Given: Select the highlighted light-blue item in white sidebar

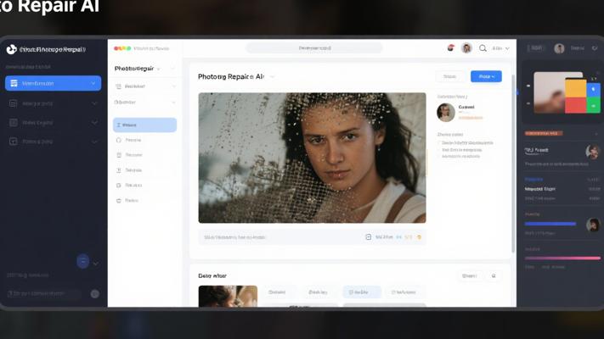Looking at the screenshot, I should pos(144,125).
